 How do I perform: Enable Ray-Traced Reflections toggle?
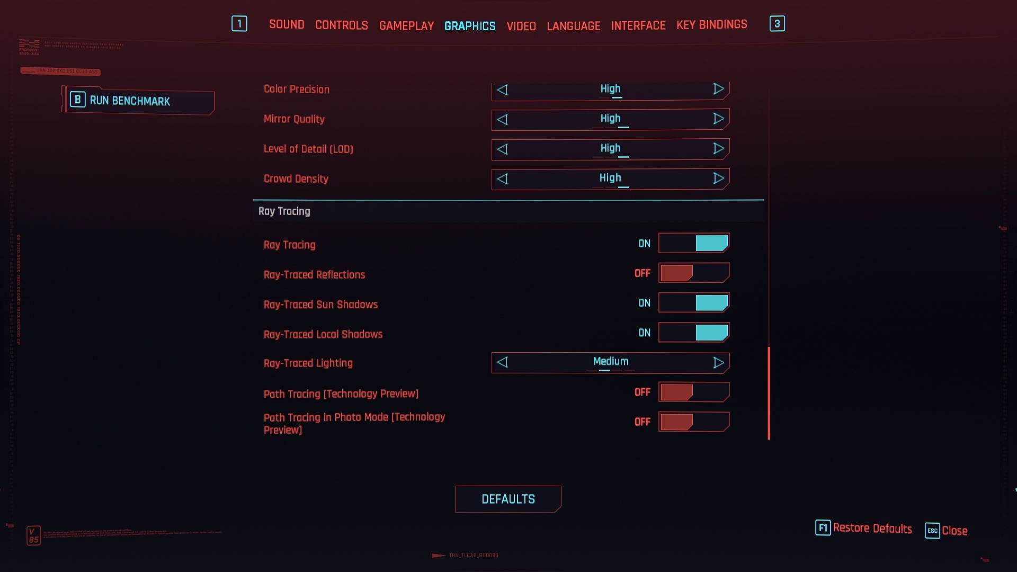click(693, 273)
